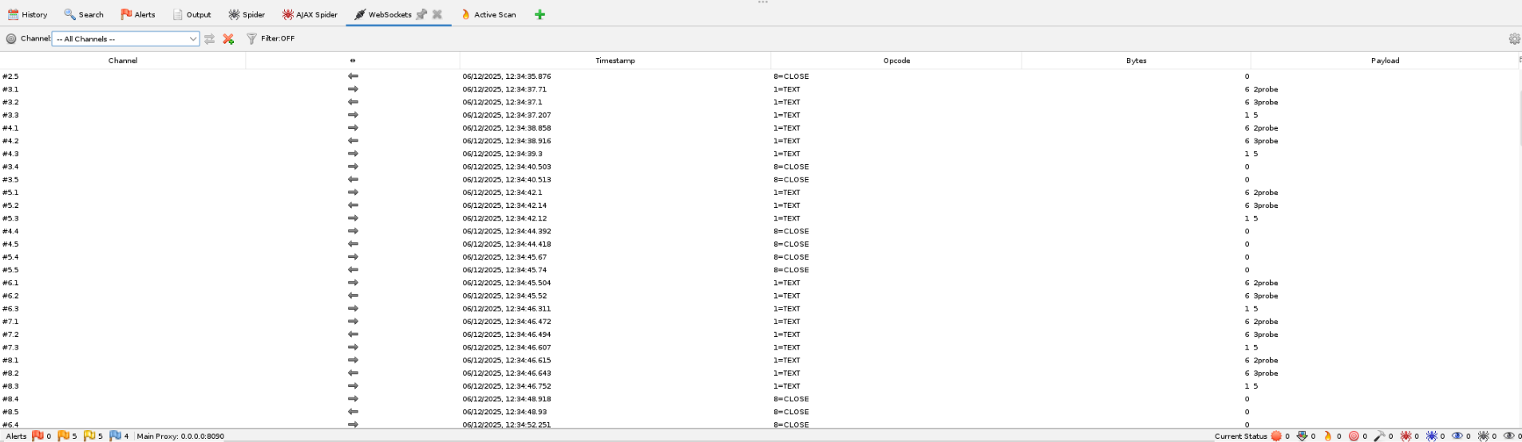Open the column control icon beside Payload

1520,60
